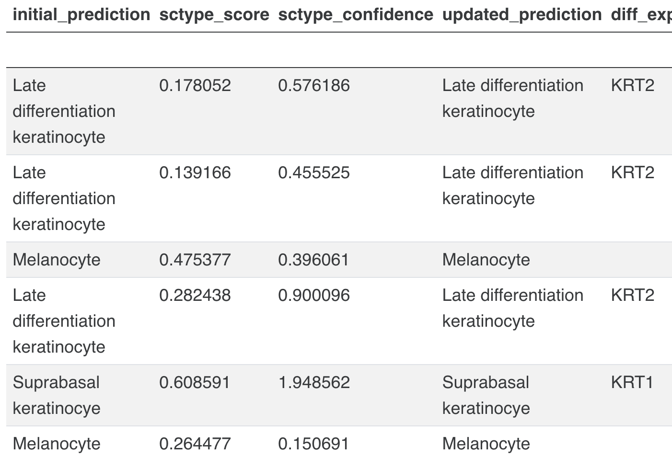Select the confidence value 1.948562
Viewport: 672px width, 458px height.
314,382
